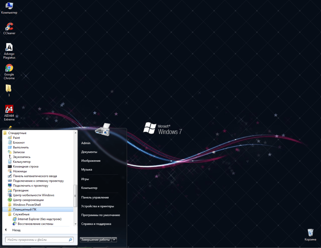Click the Записки sticky notes icon
This screenshot has height=248, width=321.
coord(10,152)
